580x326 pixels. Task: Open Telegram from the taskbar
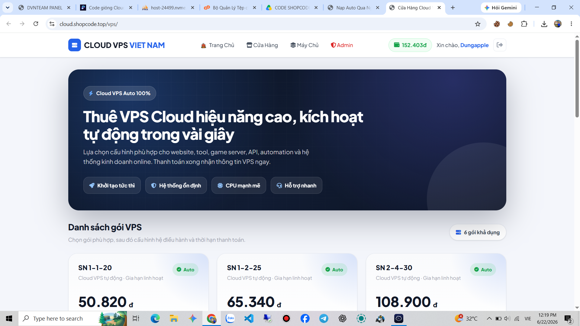[x=324, y=318]
